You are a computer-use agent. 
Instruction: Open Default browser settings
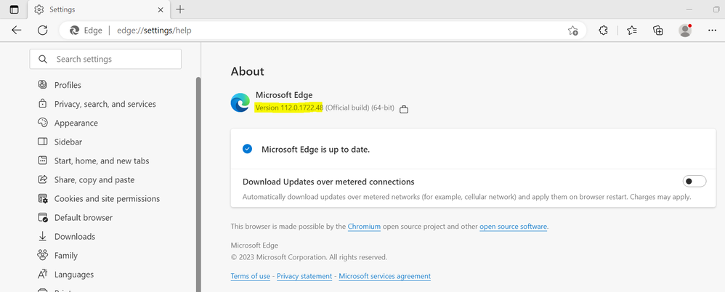(x=84, y=218)
